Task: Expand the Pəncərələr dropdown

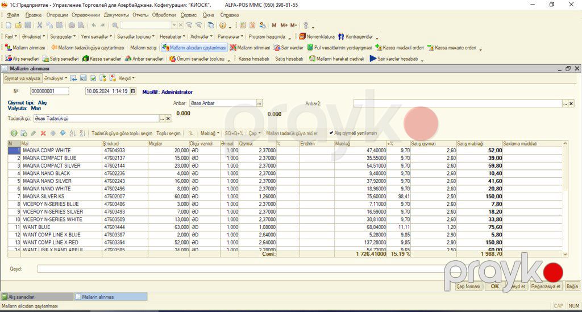Action: pyautogui.click(x=230, y=37)
